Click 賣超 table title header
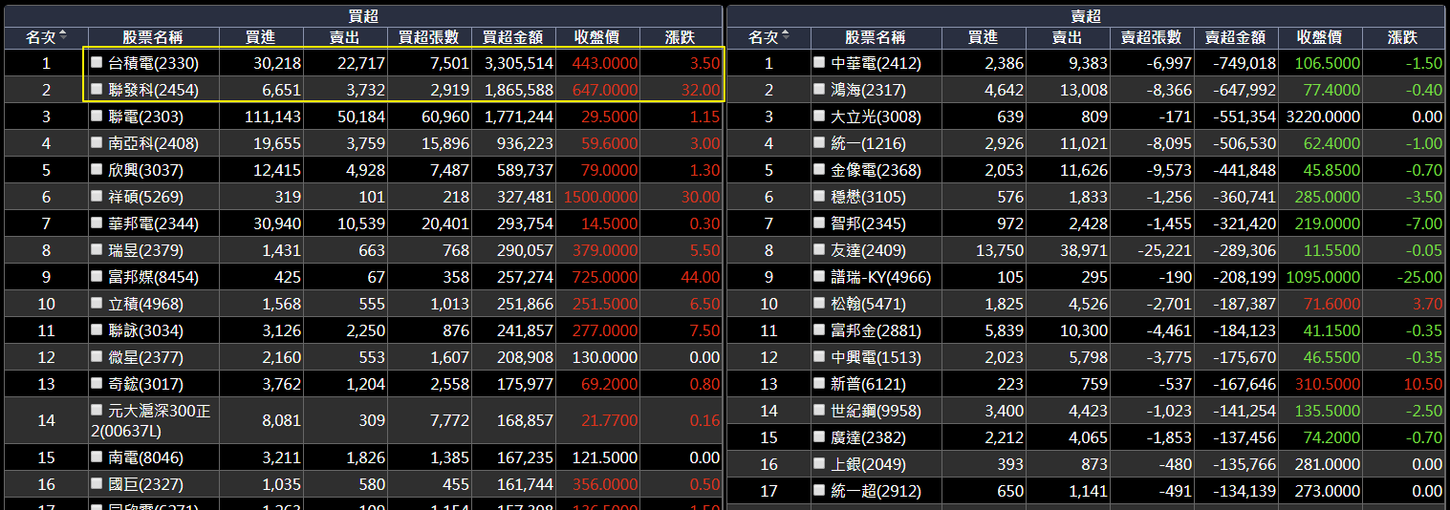This screenshot has width=1450, height=510. coord(1086,16)
